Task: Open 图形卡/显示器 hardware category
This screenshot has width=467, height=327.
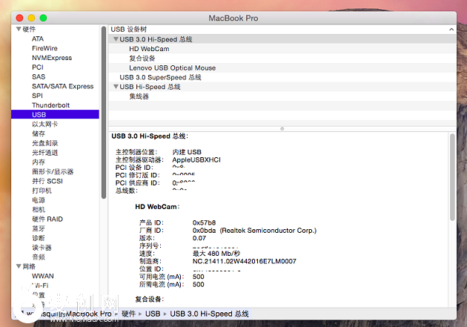Action: pos(53,171)
